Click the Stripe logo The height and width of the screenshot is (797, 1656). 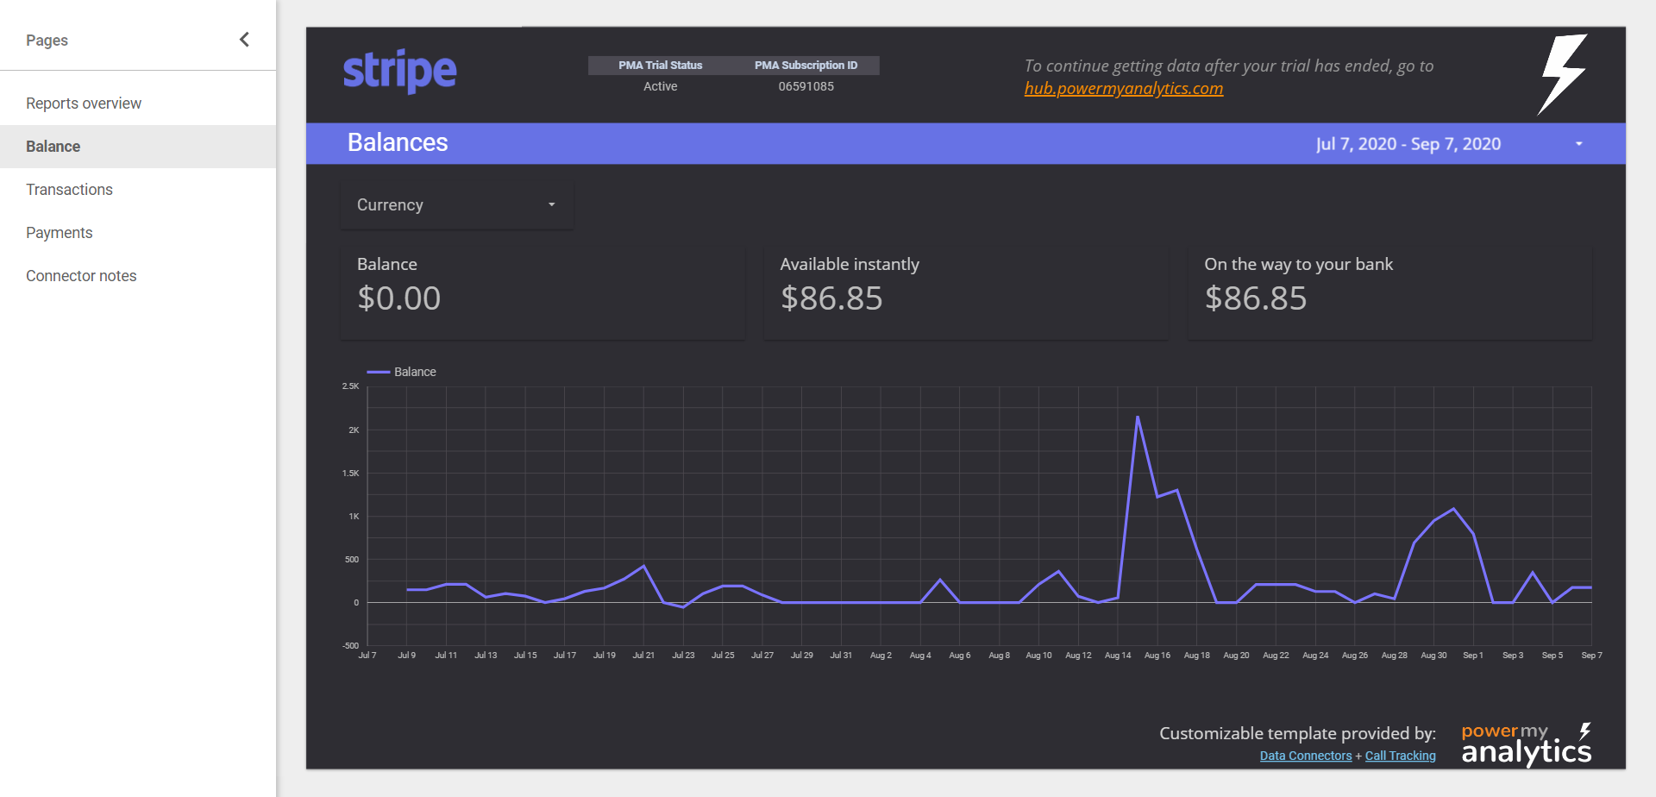click(399, 72)
